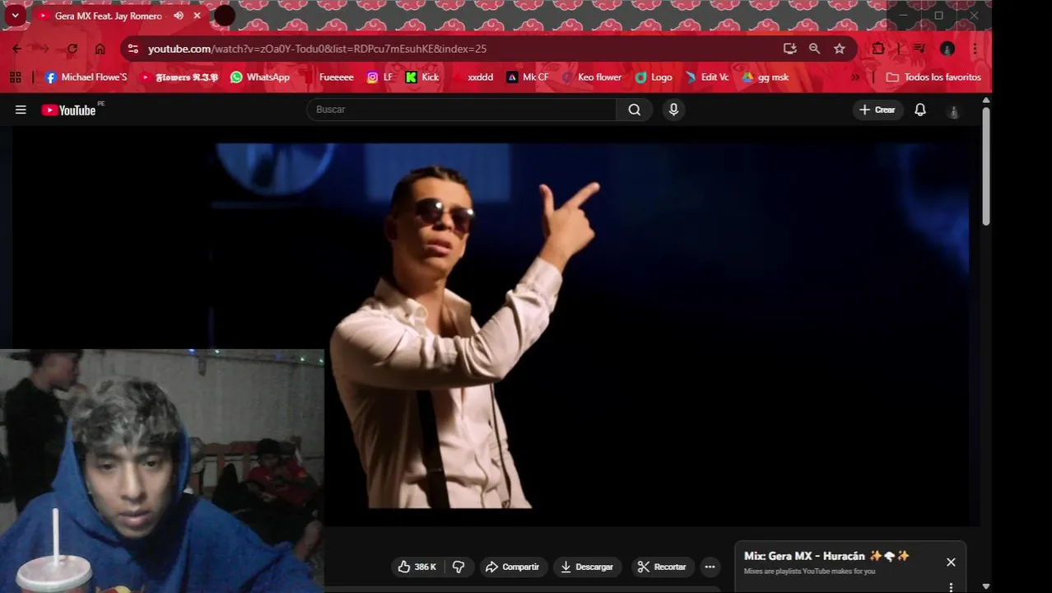Clip the video using Recortar
Image resolution: width=1052 pixels, height=593 pixels.
(x=662, y=567)
